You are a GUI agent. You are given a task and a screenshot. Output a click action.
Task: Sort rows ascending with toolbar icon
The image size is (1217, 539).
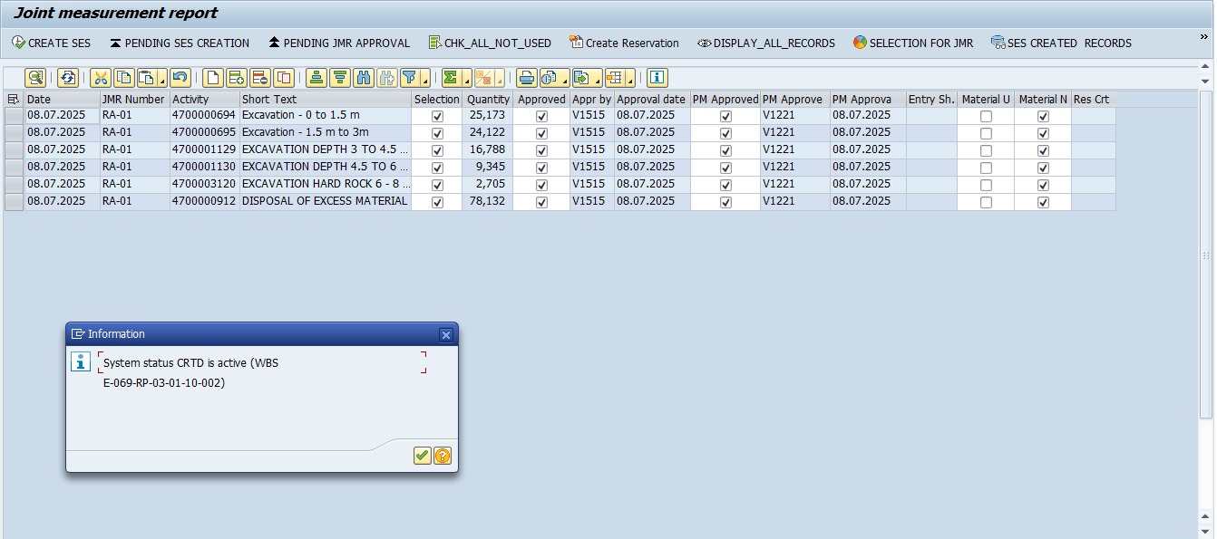[316, 78]
